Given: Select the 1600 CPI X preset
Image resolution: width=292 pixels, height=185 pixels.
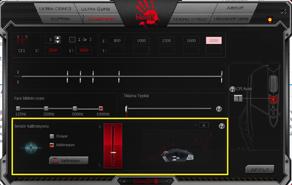Looking at the screenshot, I should [x=191, y=41].
